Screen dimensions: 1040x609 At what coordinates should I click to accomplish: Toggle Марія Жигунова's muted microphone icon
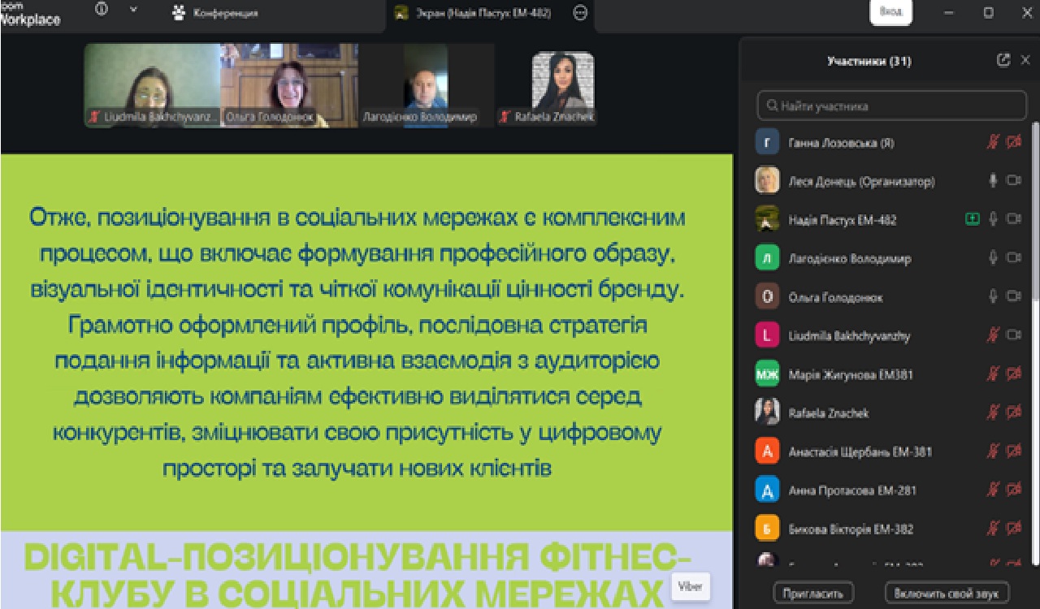993,374
